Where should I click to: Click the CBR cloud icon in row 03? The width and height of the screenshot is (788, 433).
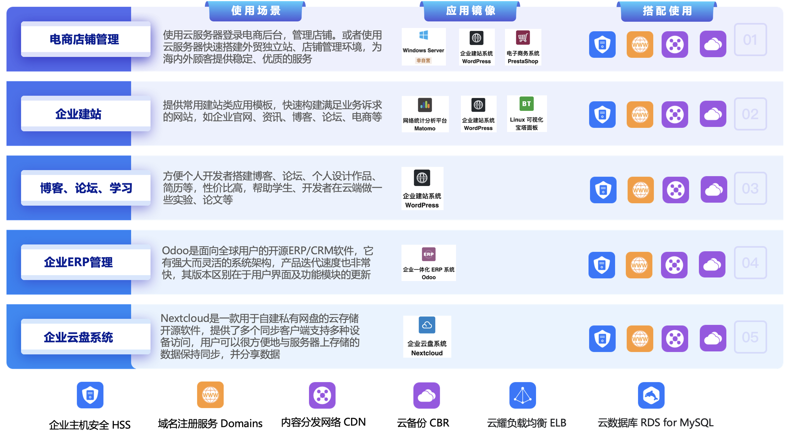click(x=714, y=189)
